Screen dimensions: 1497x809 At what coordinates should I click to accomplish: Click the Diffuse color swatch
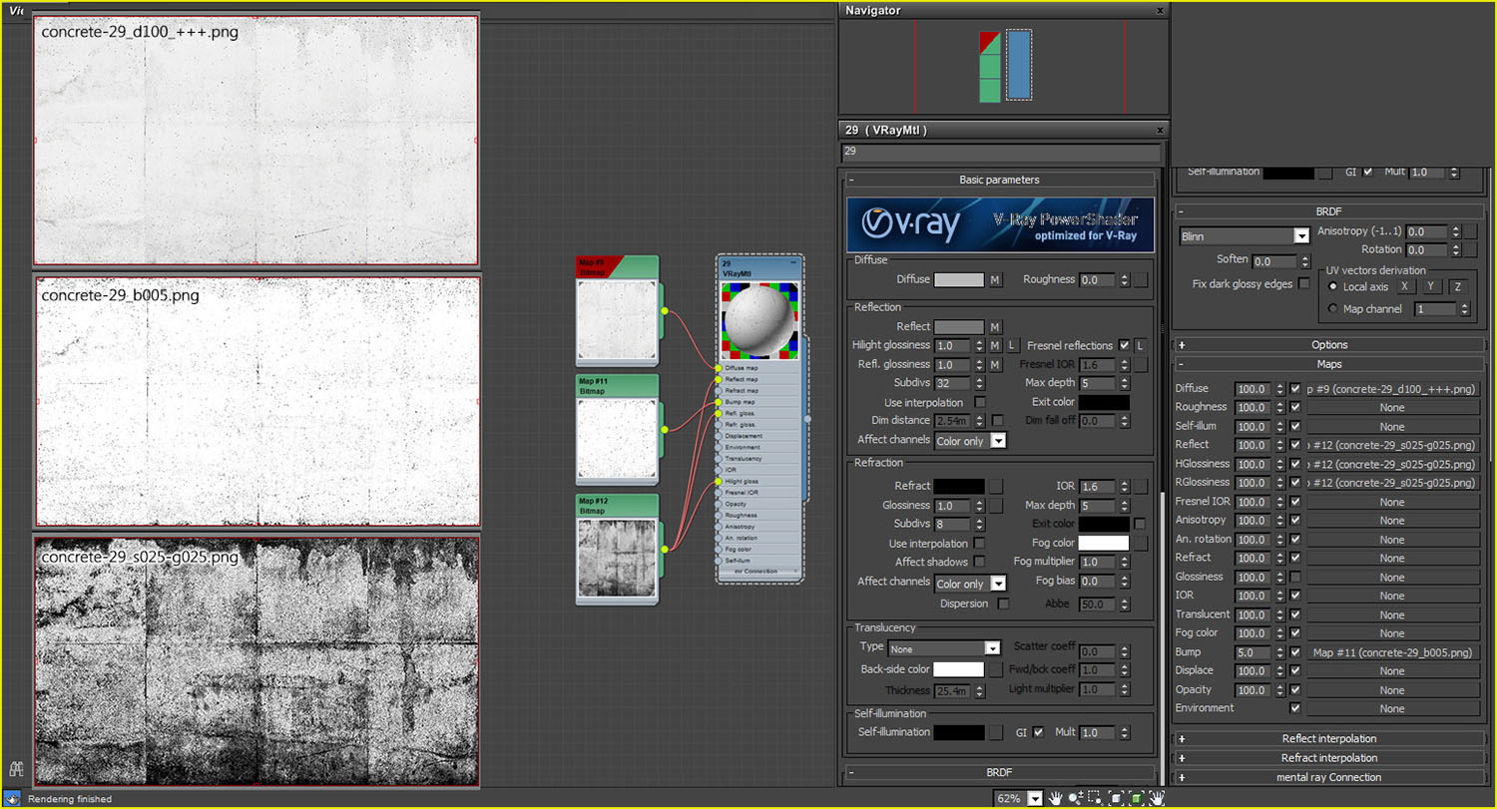point(958,280)
